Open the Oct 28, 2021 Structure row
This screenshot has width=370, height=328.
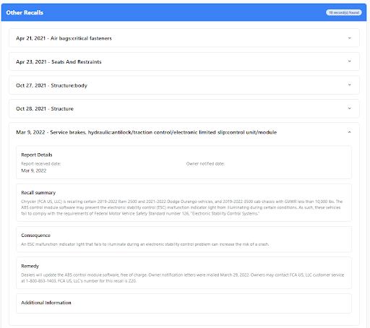click(x=184, y=108)
